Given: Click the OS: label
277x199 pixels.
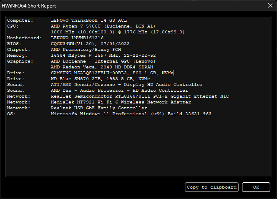Looking at the screenshot, I should [x=11, y=113].
